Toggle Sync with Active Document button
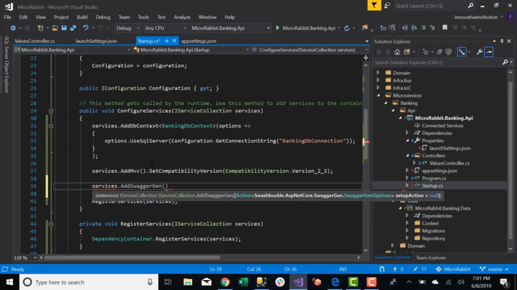Screen dimensions: 517x290 (461, 52)
